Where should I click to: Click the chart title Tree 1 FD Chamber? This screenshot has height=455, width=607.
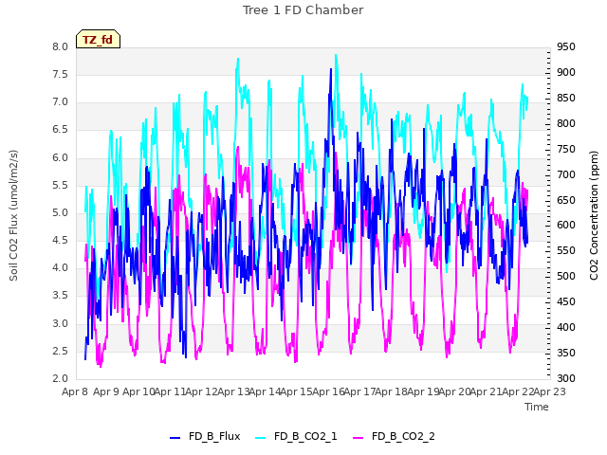303,10
